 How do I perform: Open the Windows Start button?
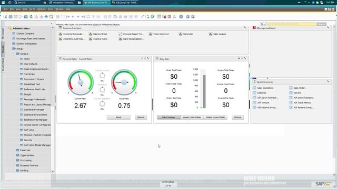[x=3, y=3]
